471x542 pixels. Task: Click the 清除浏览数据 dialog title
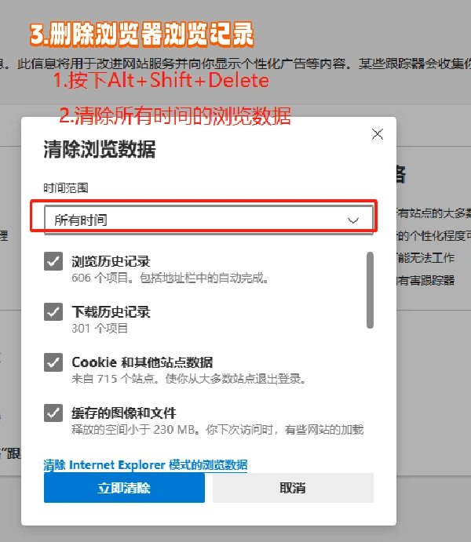[x=100, y=149]
